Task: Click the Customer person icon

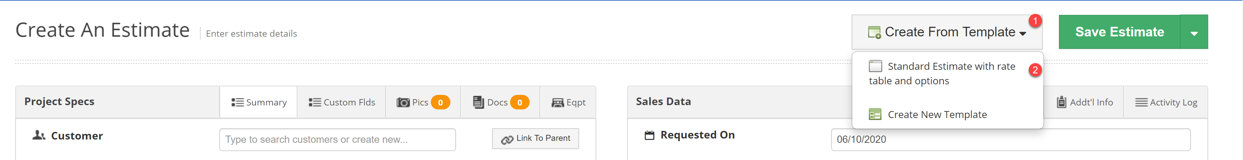Action: pyautogui.click(x=38, y=135)
